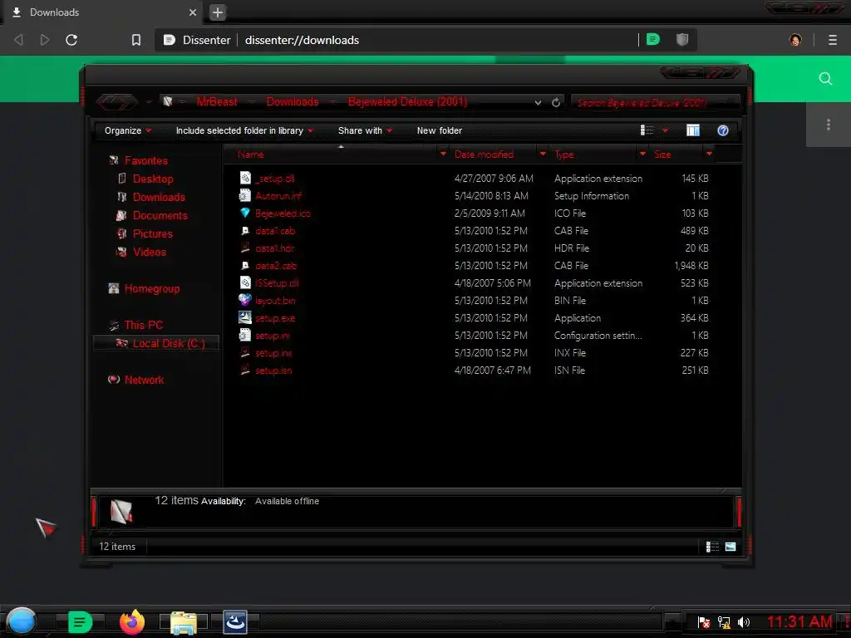Open Videos in the navigation pane
851x638 pixels.
pyautogui.click(x=150, y=253)
